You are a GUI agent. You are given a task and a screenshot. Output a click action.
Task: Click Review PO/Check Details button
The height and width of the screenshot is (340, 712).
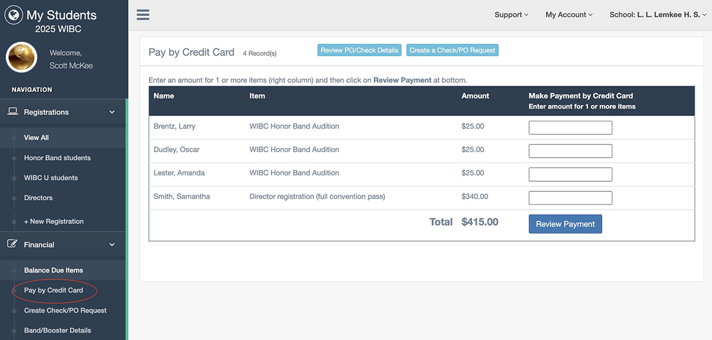[x=359, y=50]
